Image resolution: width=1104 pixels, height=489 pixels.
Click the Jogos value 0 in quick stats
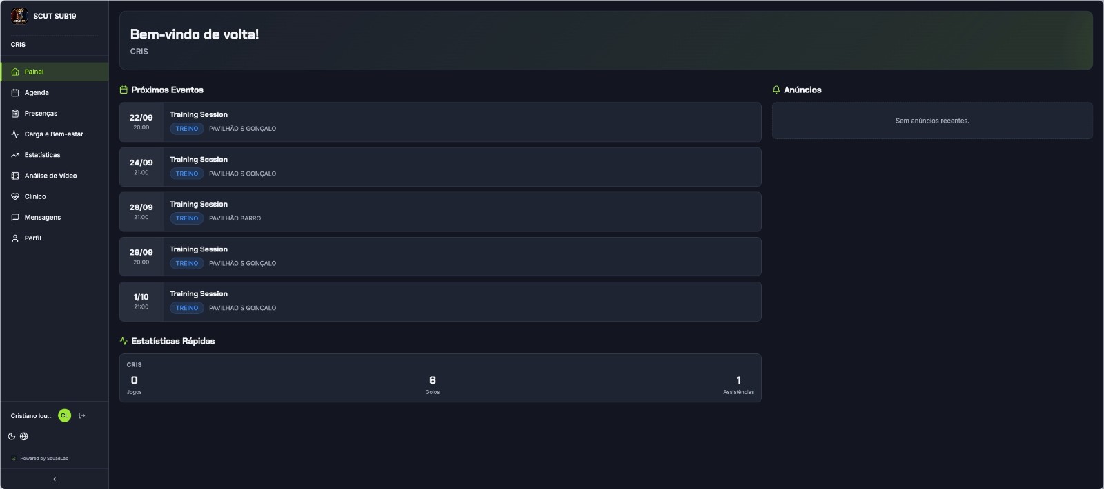[134, 380]
